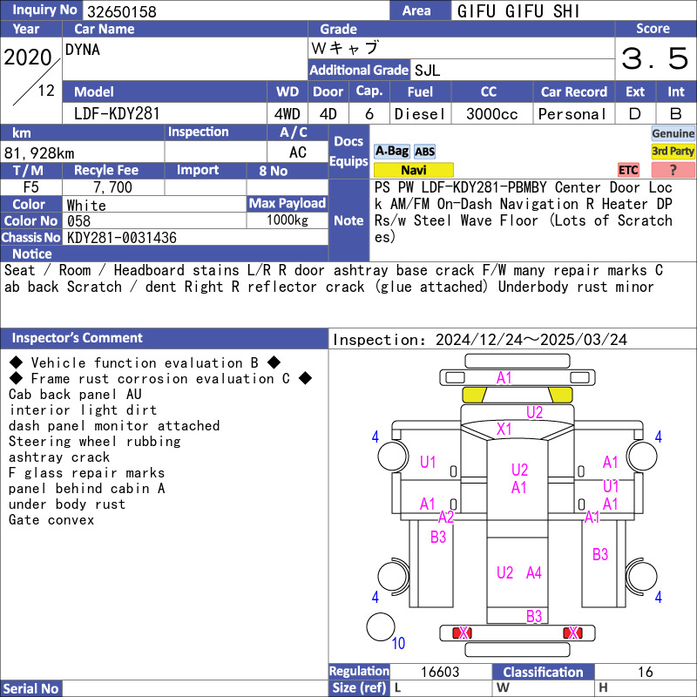Click the red ETC badge
The height and width of the screenshot is (697, 697).
628,170
